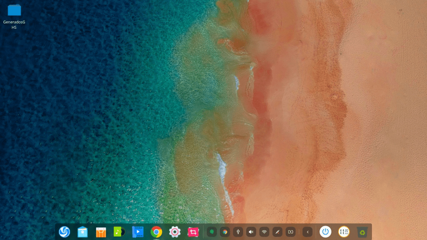The image size is (427, 240).
Task: Launch the blue Movie player
Action: (138, 232)
